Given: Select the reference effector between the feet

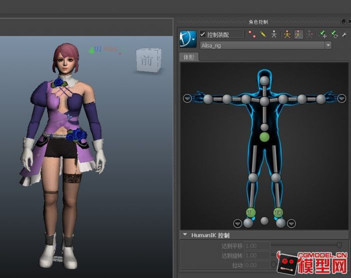Looking at the screenshot, I should click(264, 221).
